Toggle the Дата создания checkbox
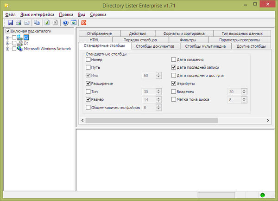 174,60
